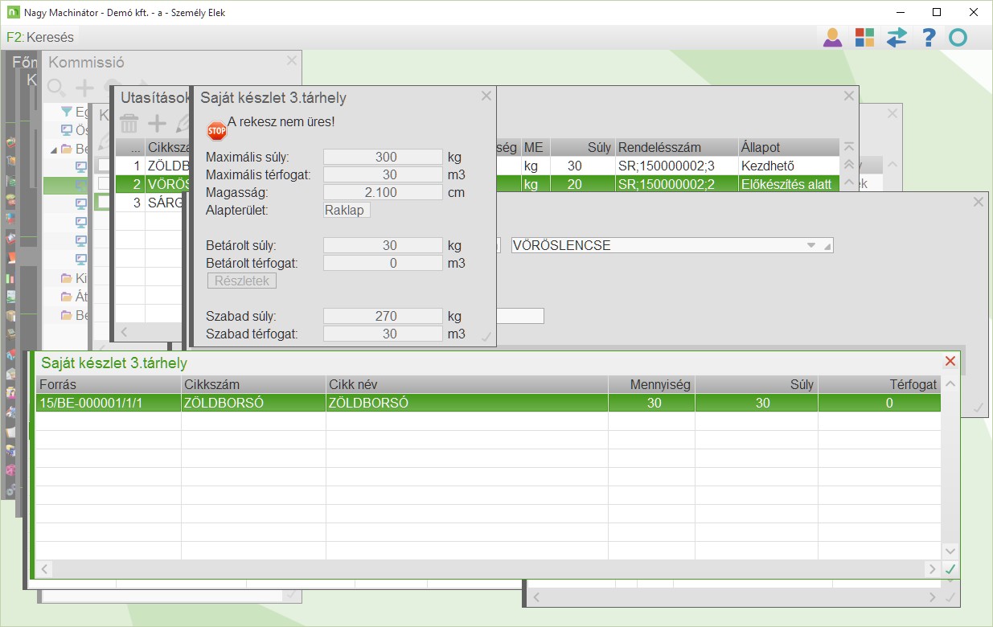This screenshot has width=993, height=627.
Task: Click the Rendelésszám column header
Action: click(676, 147)
